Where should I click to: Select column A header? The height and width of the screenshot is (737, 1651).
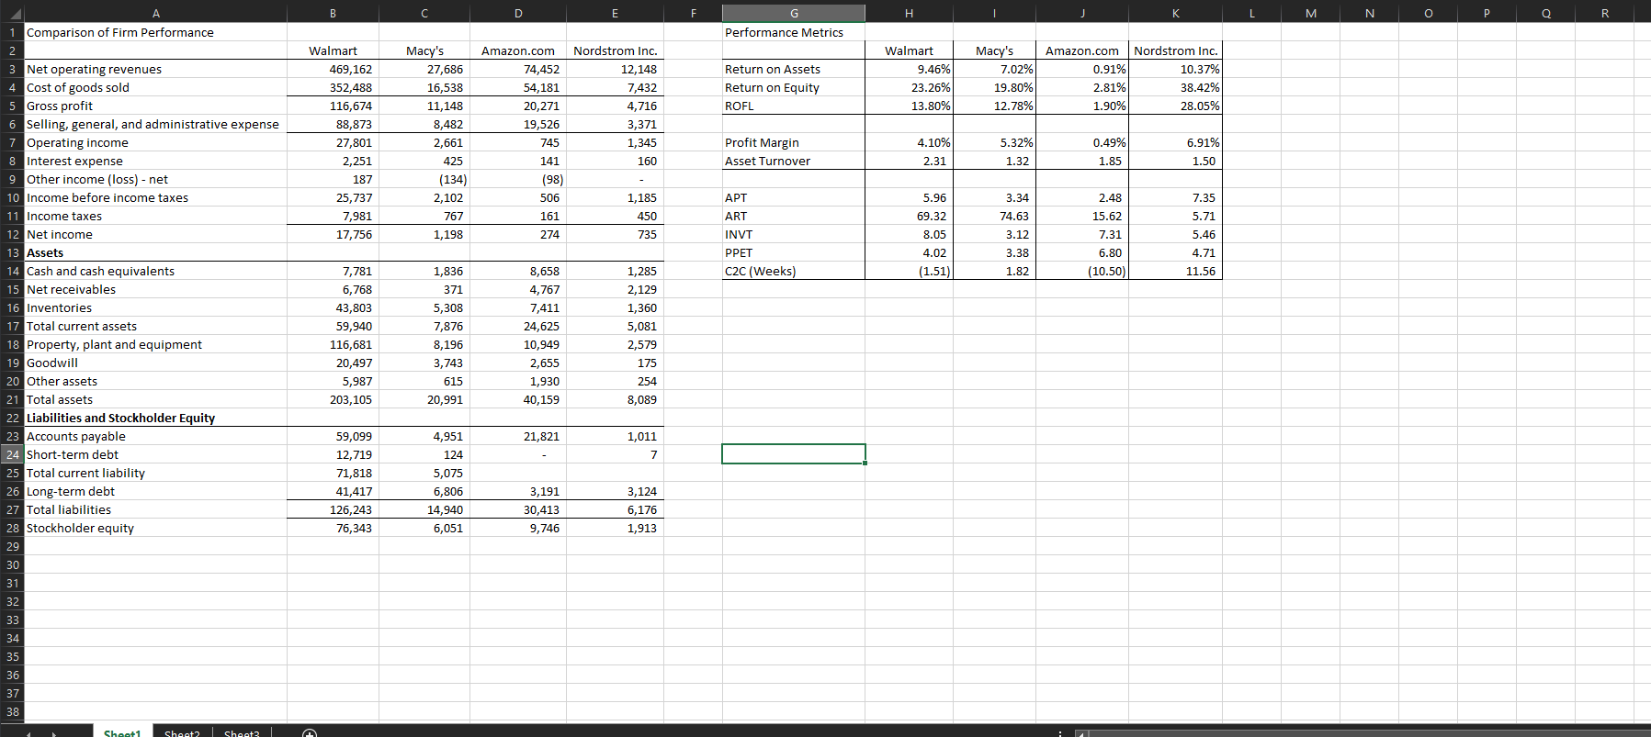coord(155,13)
